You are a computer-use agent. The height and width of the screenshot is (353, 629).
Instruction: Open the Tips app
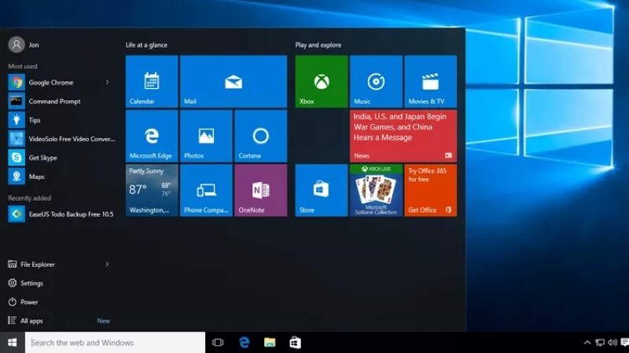61,120
